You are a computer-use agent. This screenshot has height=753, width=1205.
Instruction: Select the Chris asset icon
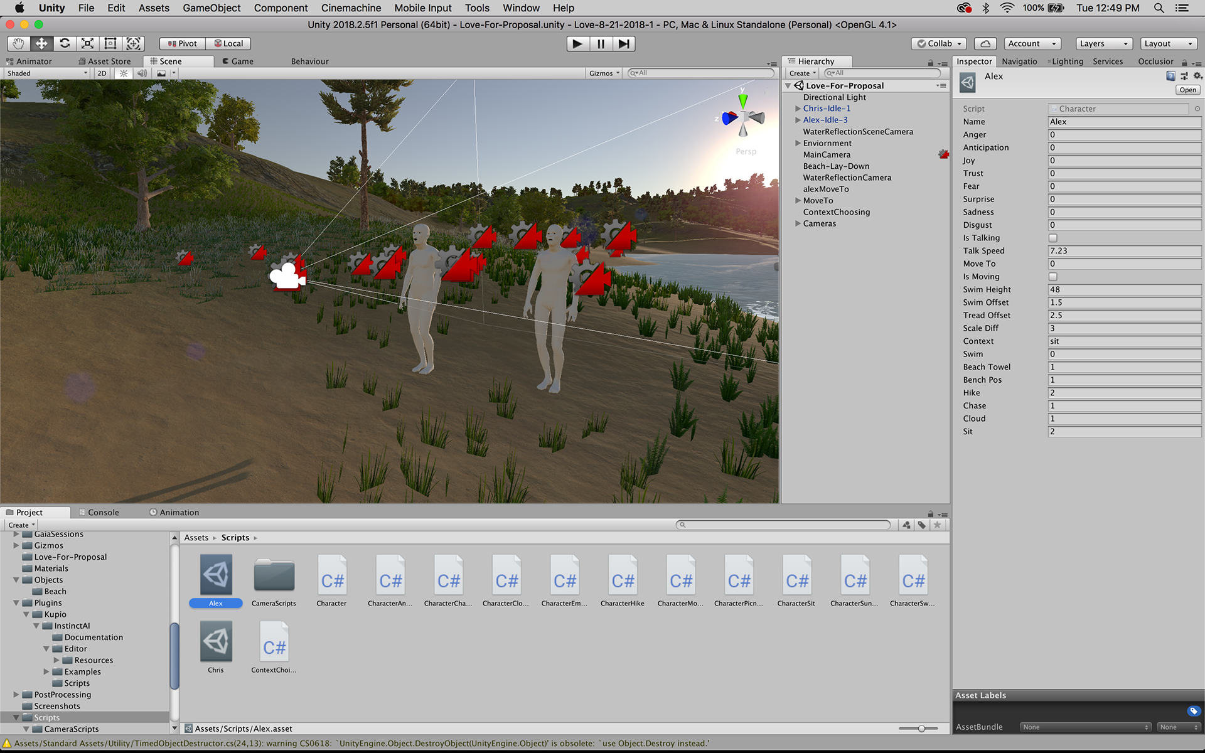click(216, 641)
